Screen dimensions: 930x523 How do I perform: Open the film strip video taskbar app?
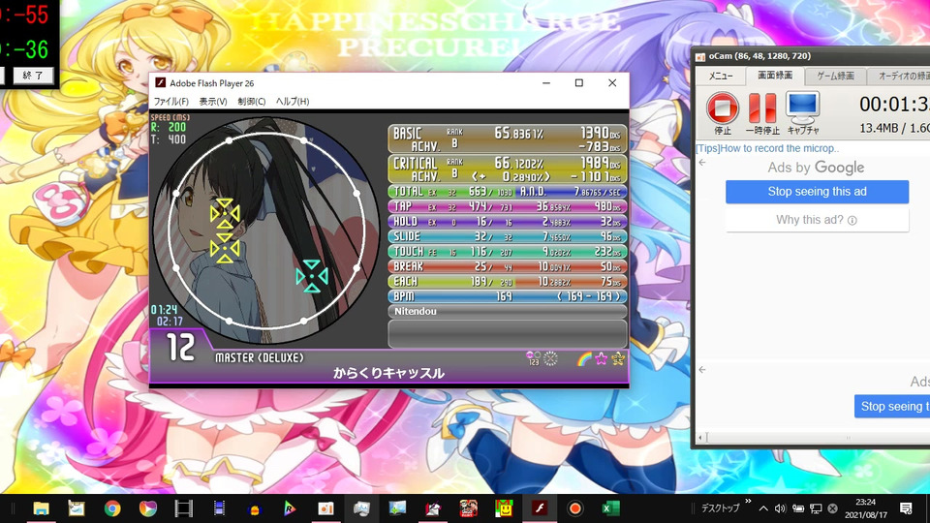click(183, 508)
